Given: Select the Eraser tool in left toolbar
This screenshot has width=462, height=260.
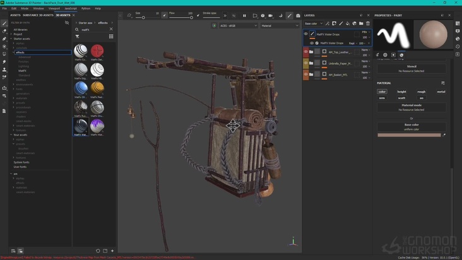Looking at the screenshot, I should click(x=4, y=31).
